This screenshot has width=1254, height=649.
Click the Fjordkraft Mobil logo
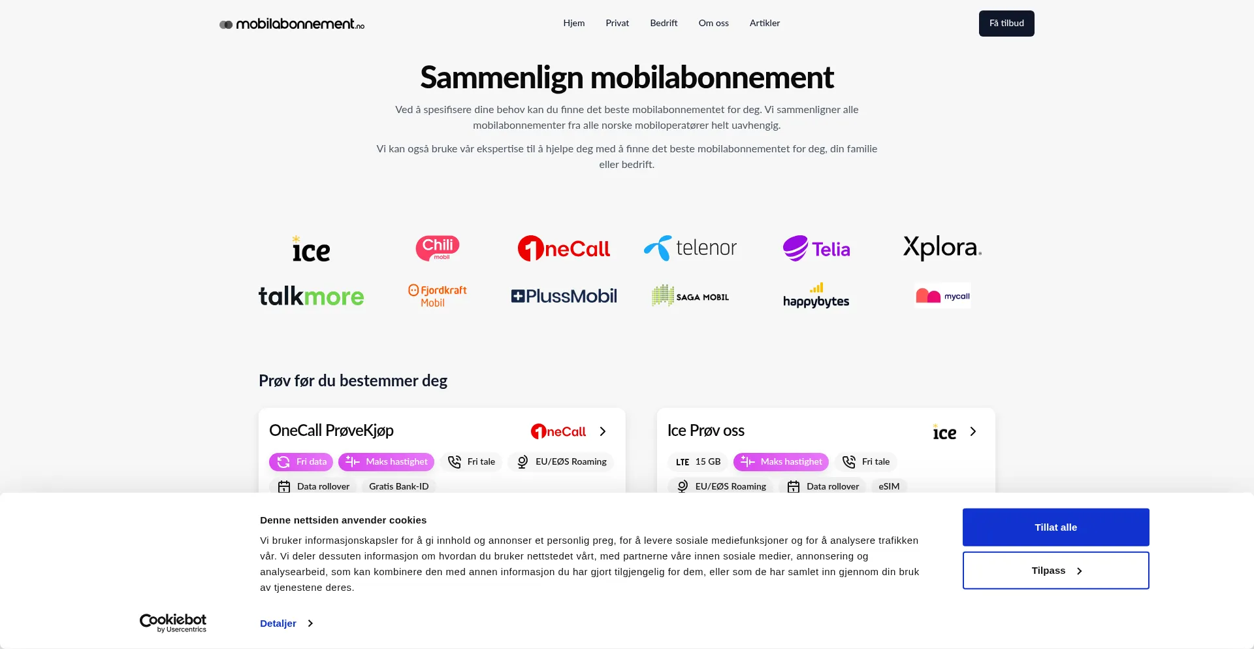tap(438, 296)
